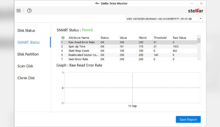Click the title bar pulse icon
The width and height of the screenshot is (220, 127).
pyautogui.click(x=97, y=3)
